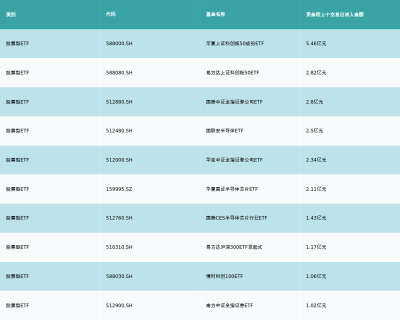Click 股票型ETF in the 588030.SH row

click(x=17, y=276)
